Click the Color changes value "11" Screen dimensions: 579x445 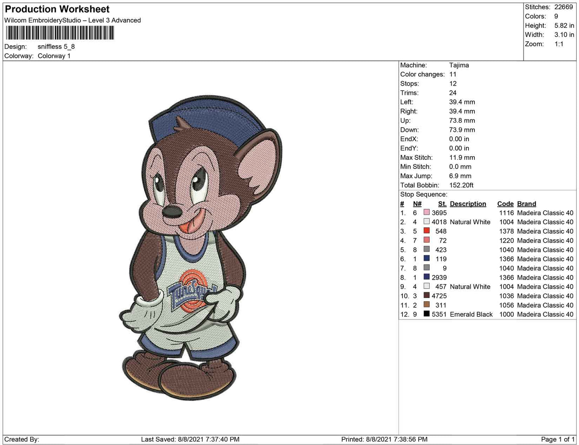tap(453, 74)
